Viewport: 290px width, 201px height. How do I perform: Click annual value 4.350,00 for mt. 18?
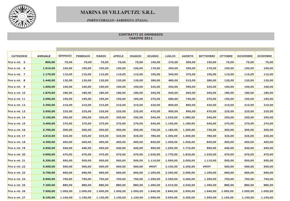click(x=49, y=142)
